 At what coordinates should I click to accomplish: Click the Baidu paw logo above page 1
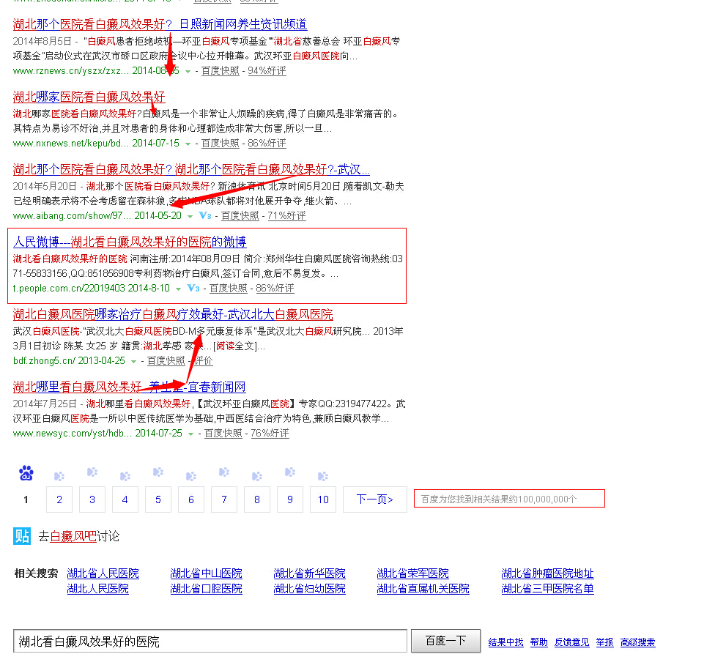[26, 473]
